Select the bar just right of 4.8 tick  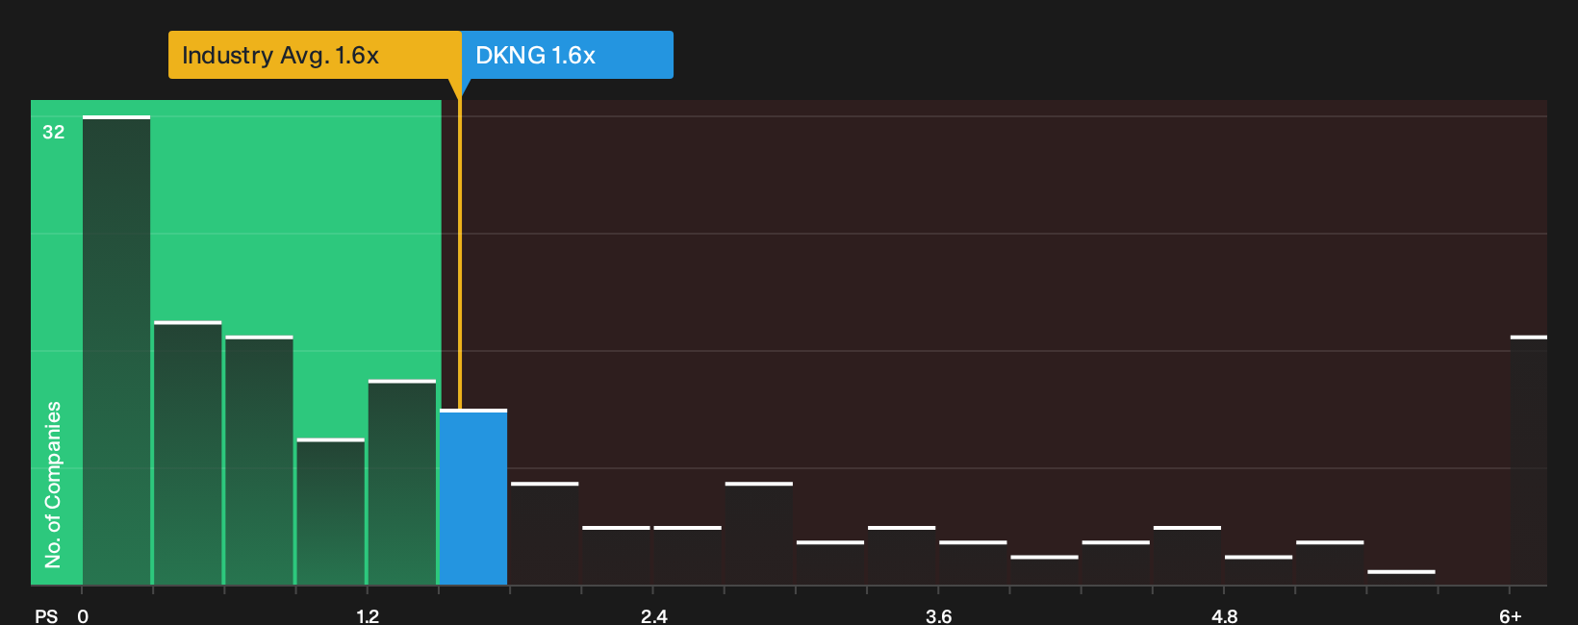1259,570
